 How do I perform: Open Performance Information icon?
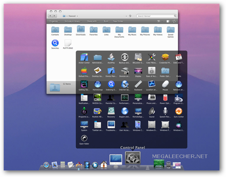click(x=125, y=98)
